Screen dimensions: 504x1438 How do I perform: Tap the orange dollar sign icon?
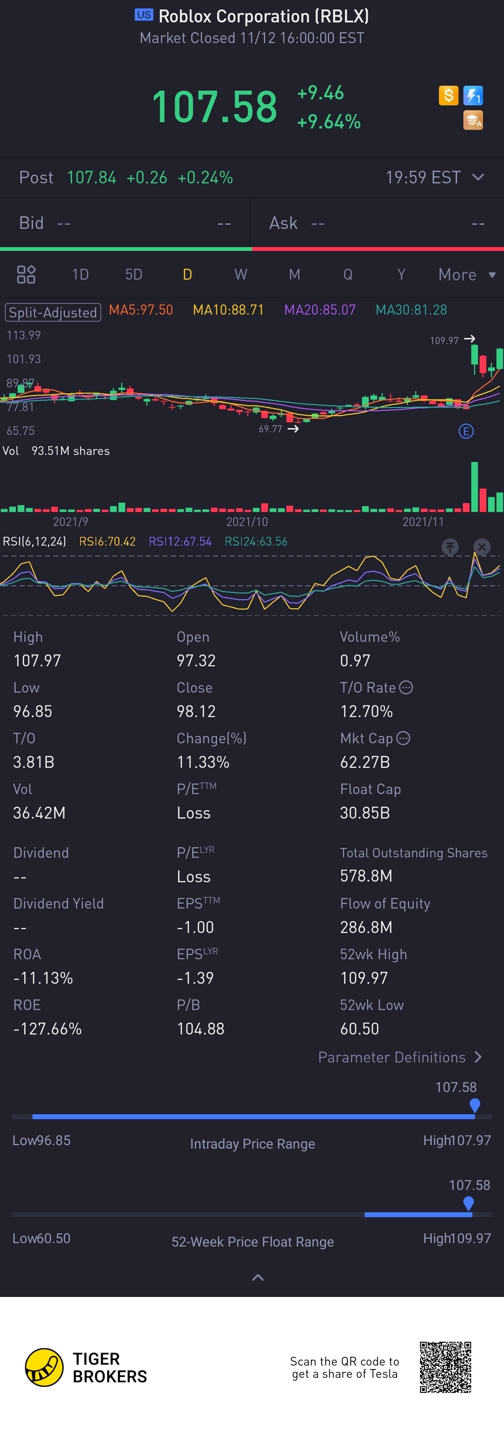(448, 96)
